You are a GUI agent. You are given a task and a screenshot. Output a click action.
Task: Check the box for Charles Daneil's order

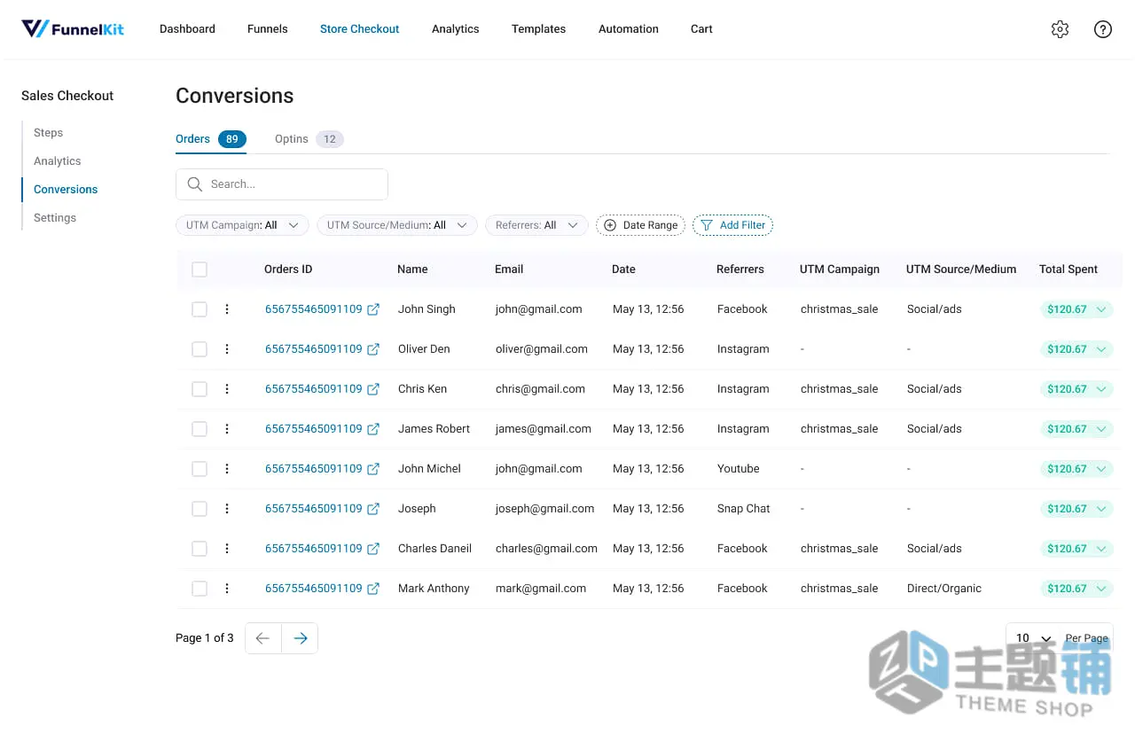click(x=200, y=549)
